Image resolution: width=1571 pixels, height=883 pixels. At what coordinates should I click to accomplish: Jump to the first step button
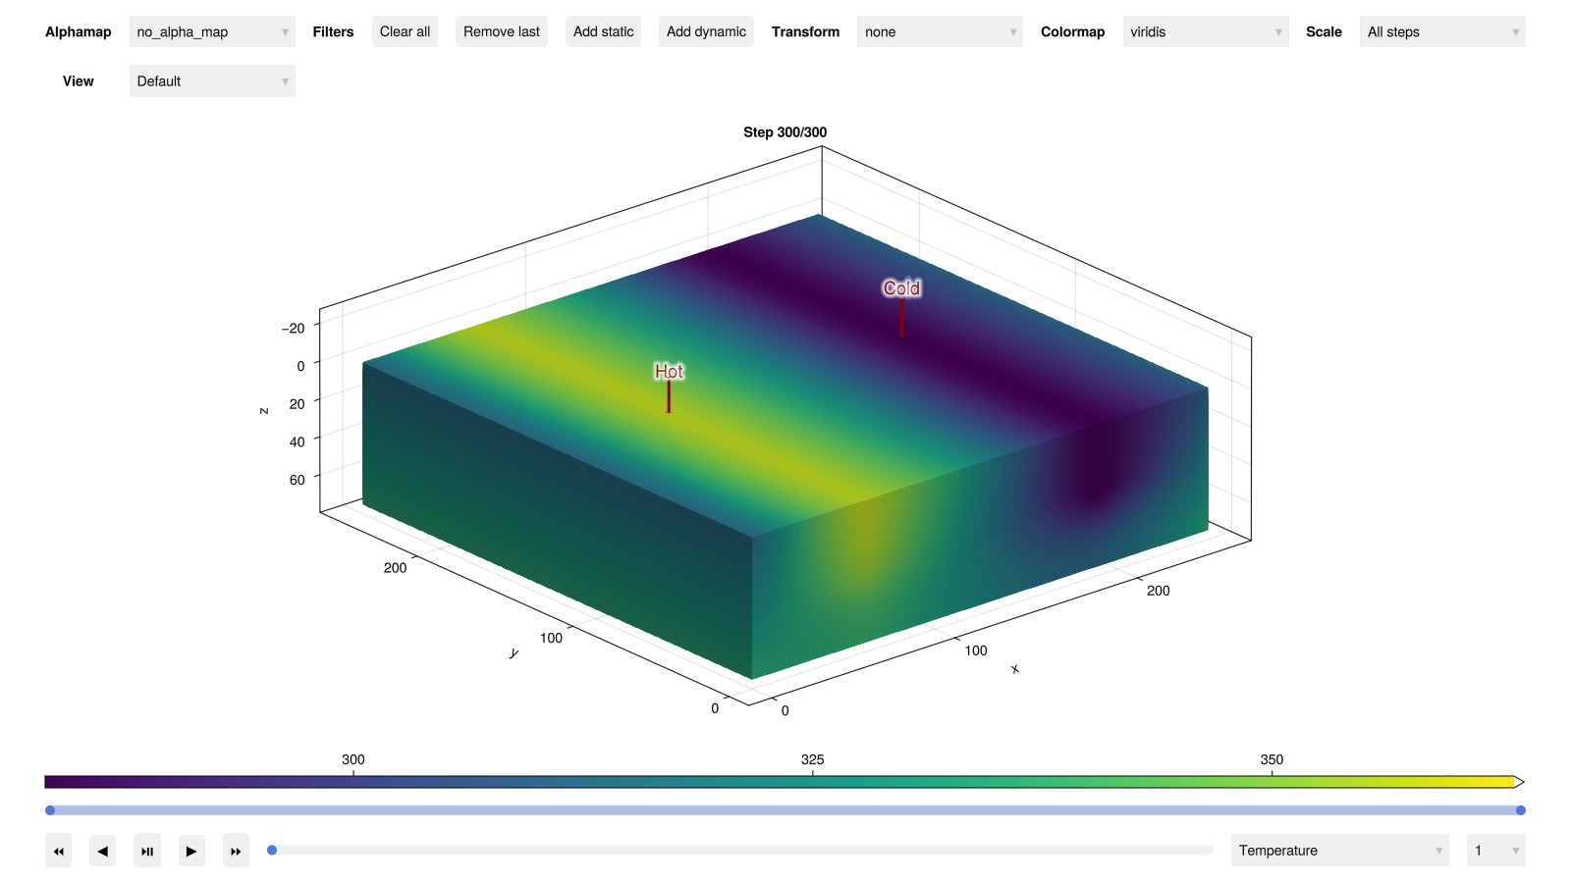58,851
